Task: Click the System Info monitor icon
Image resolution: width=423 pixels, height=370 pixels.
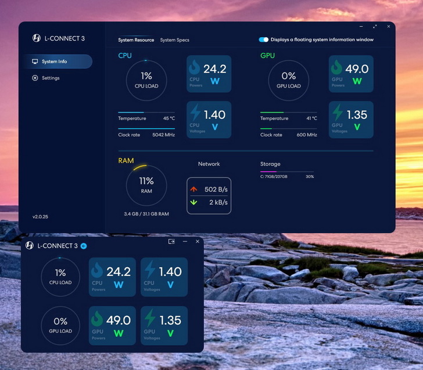Action: (35, 61)
